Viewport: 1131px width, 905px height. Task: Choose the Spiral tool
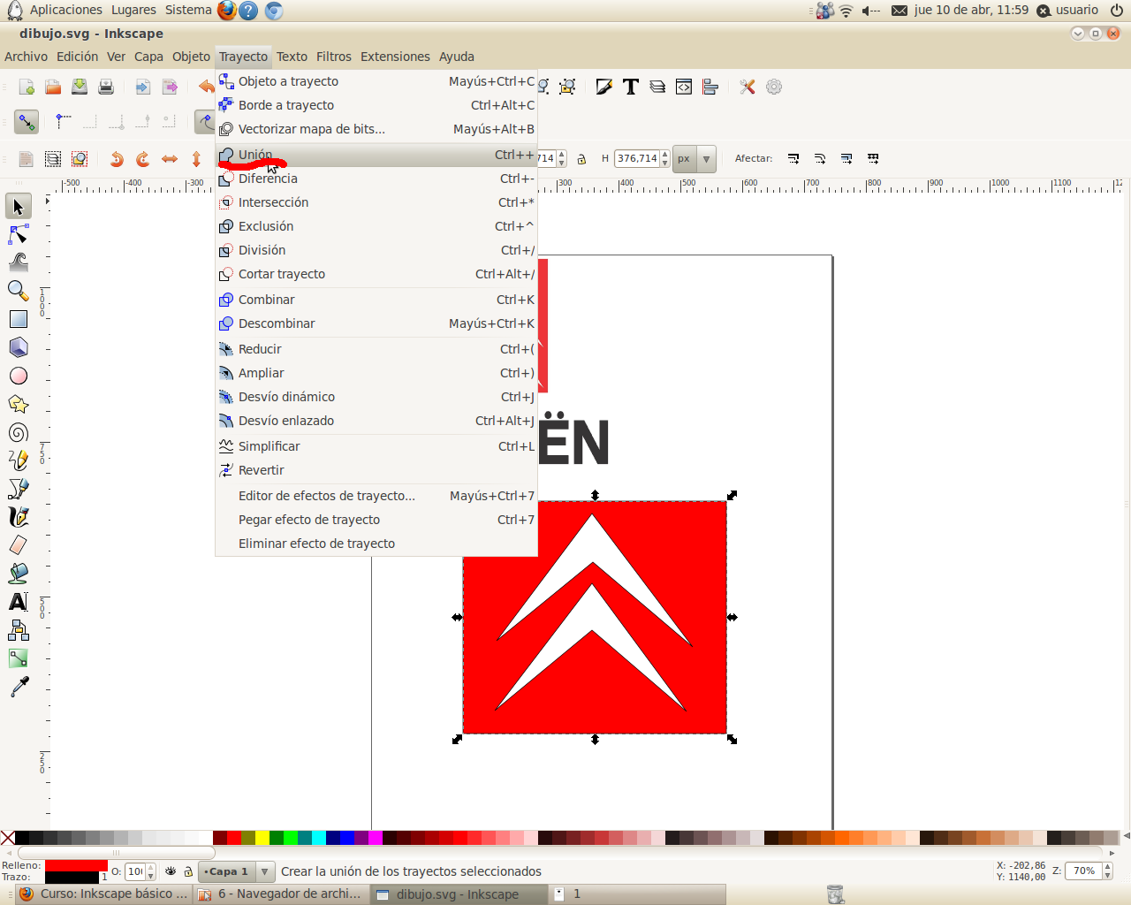pyautogui.click(x=18, y=432)
